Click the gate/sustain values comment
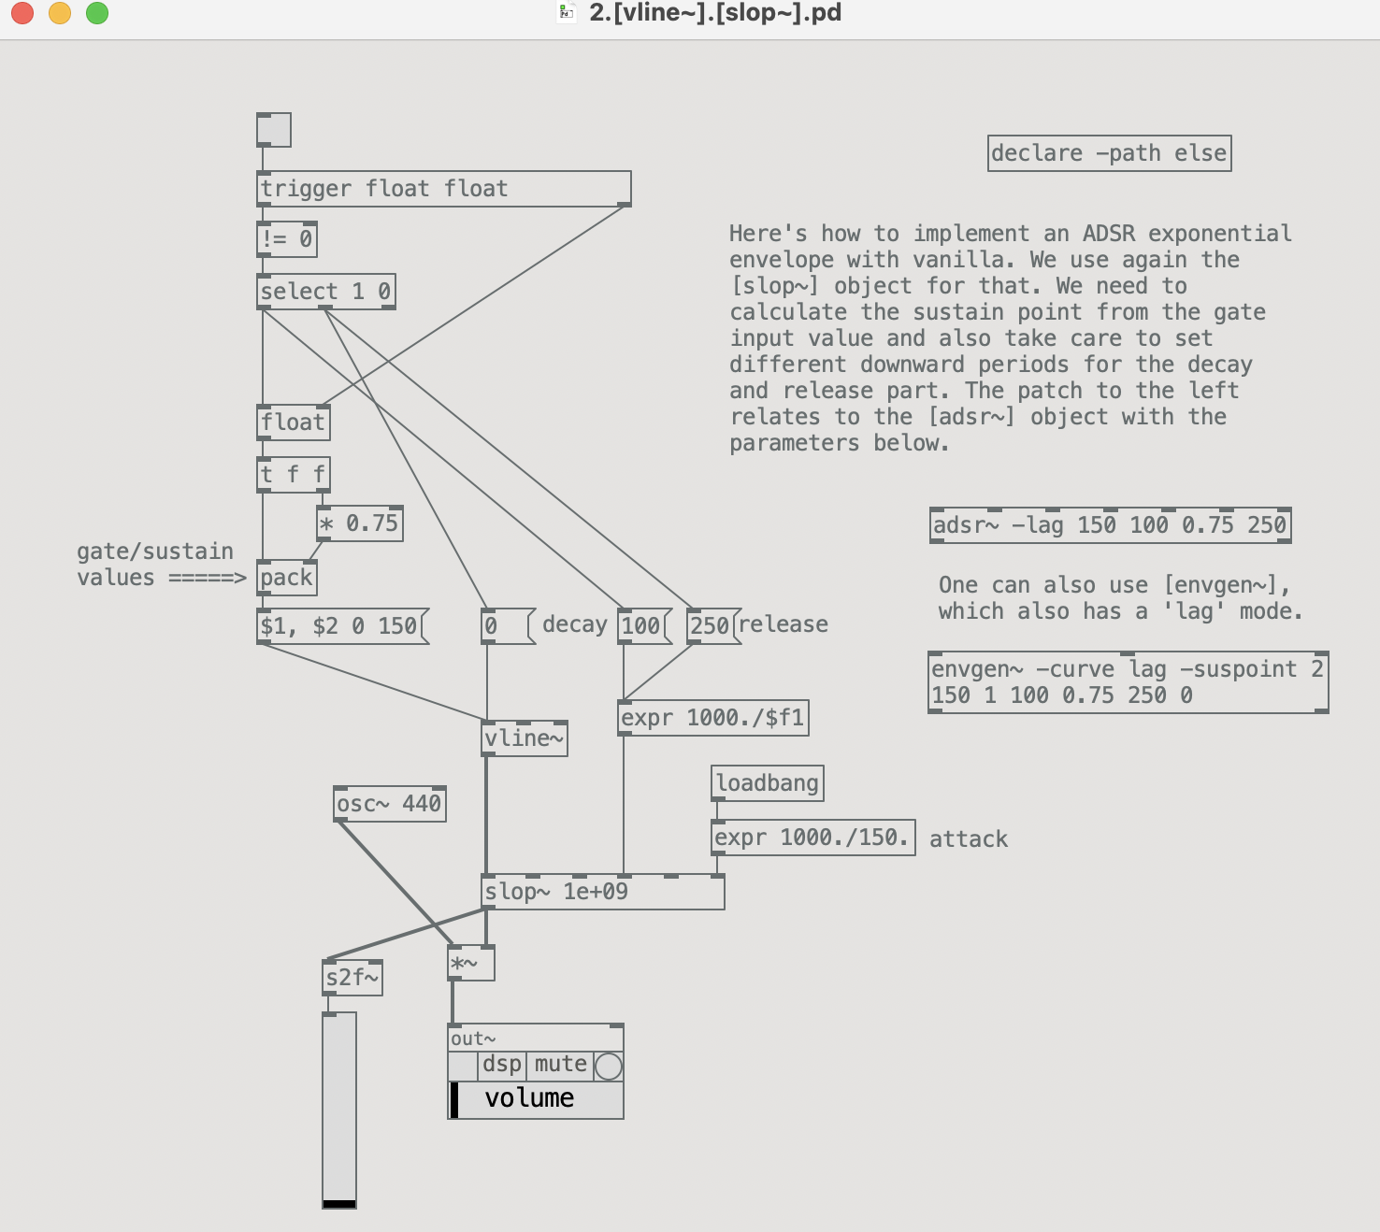Viewport: 1380px width, 1232px height. [161, 565]
